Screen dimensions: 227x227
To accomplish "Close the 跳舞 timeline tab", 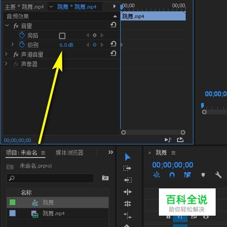I will coord(149,153).
